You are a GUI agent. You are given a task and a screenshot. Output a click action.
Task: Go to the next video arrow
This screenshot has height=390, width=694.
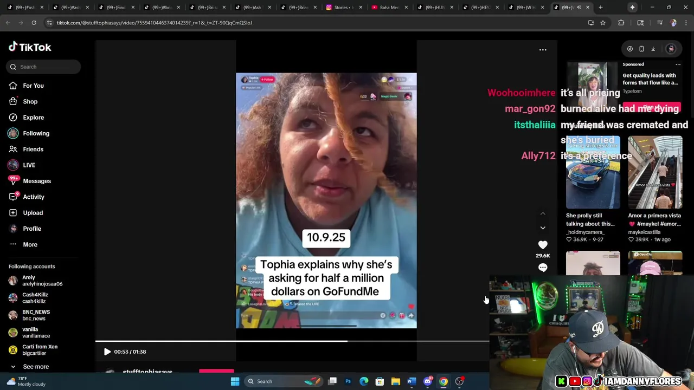(x=543, y=228)
